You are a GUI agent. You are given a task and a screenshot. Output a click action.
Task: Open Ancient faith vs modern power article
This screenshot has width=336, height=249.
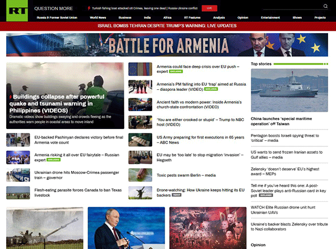(199, 104)
